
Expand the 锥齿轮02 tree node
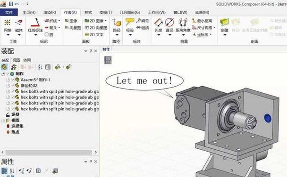click(8, 86)
